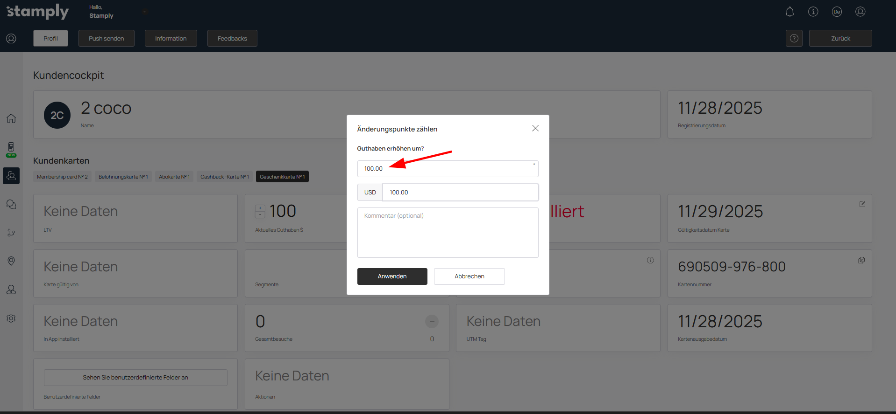The height and width of the screenshot is (414, 896).
Task: Open the home icon in sidebar
Action: pyautogui.click(x=11, y=118)
